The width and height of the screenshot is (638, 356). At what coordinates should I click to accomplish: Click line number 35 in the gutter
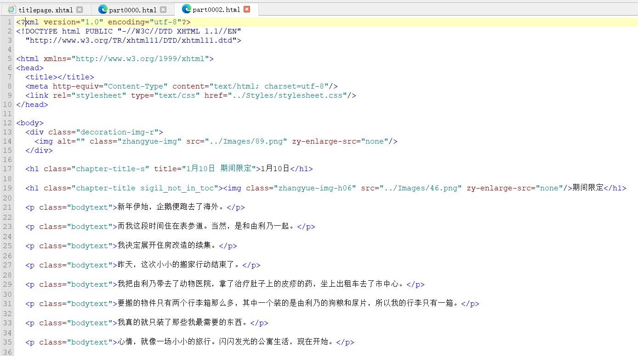6,342
